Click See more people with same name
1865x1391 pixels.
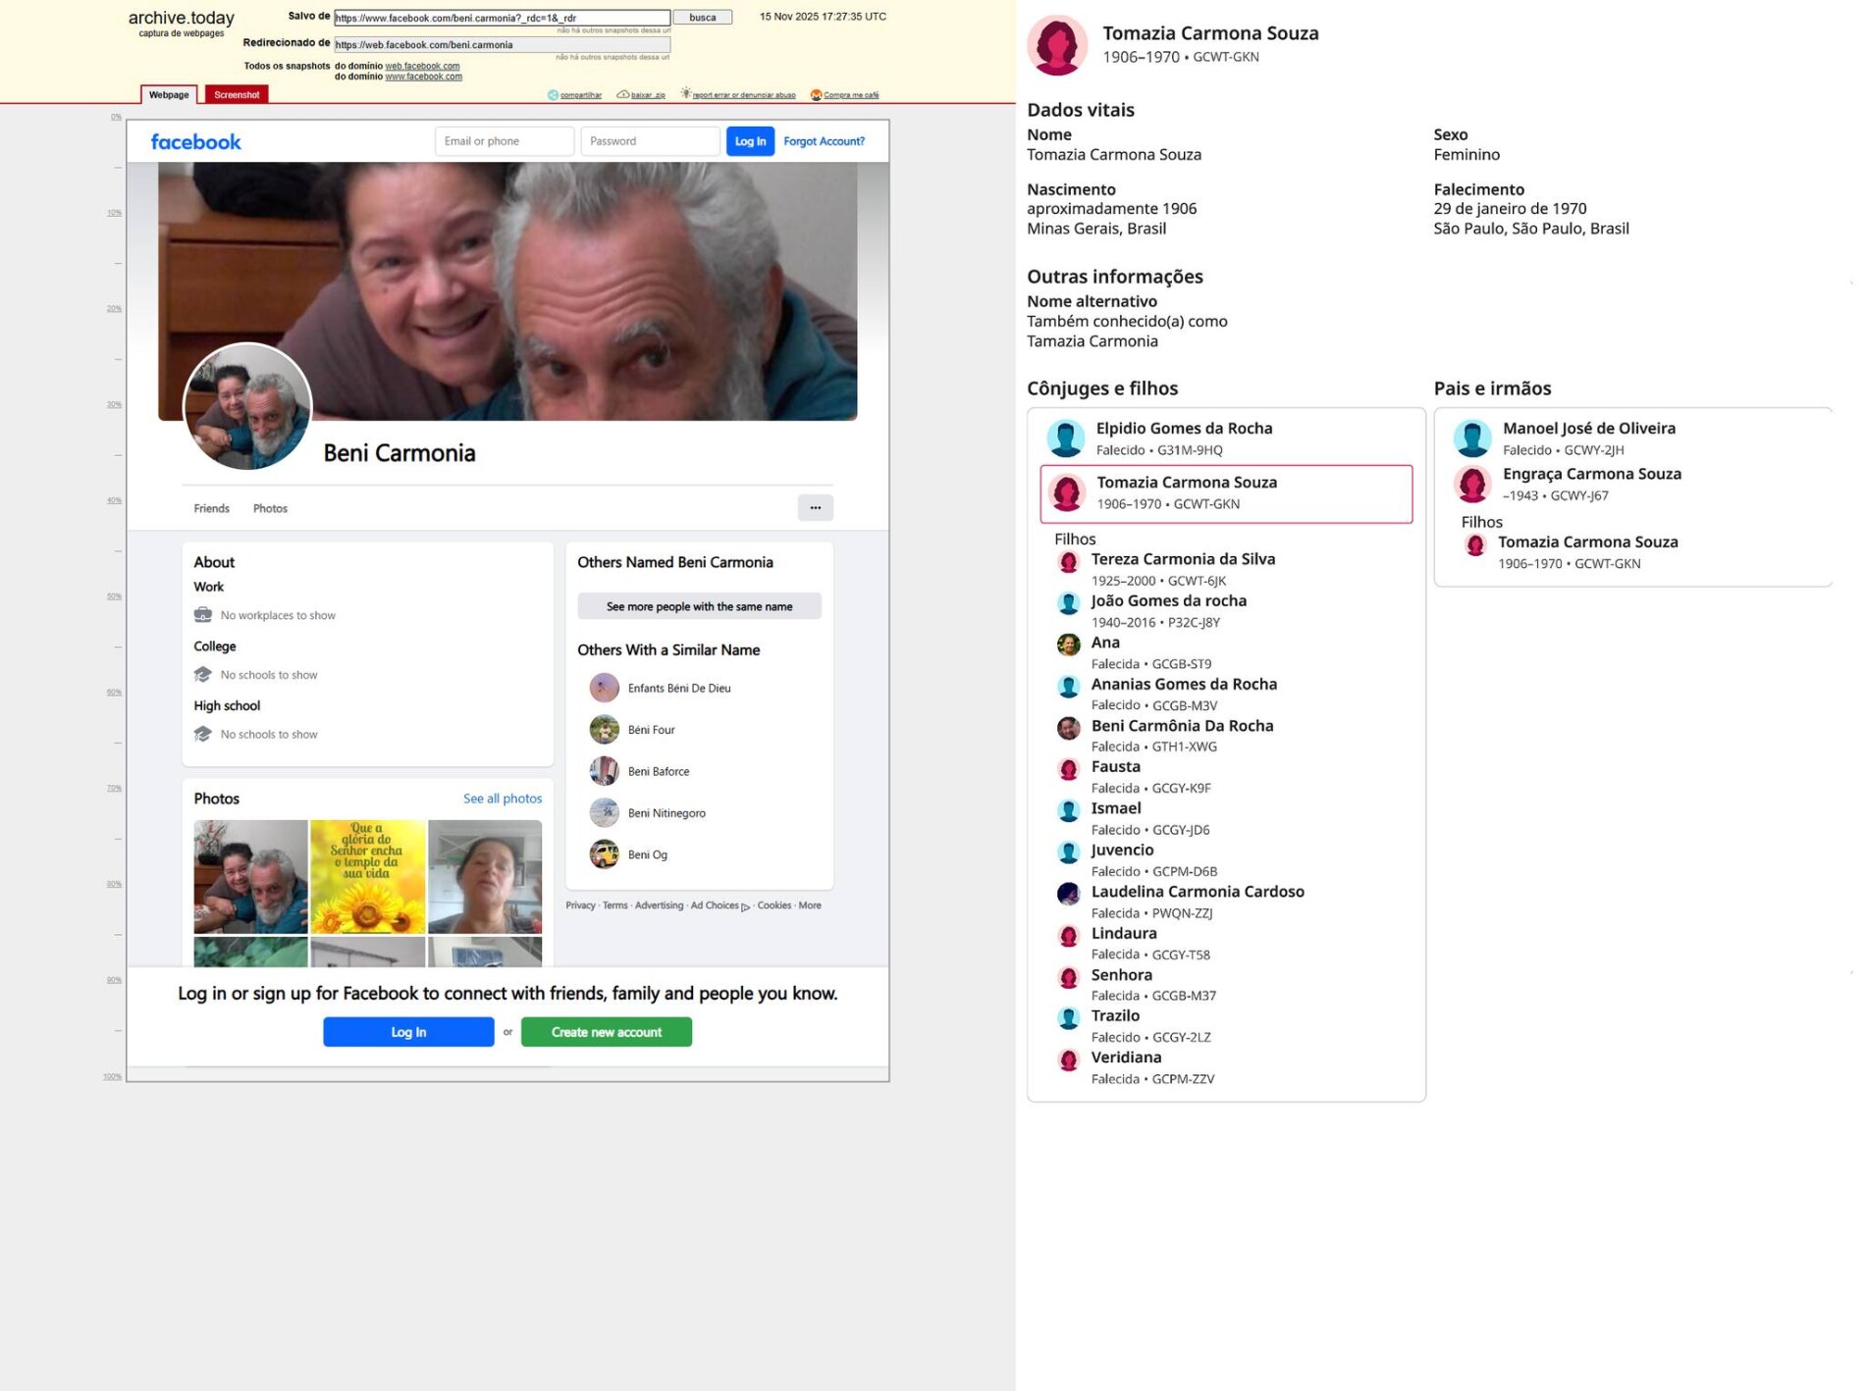click(x=699, y=607)
